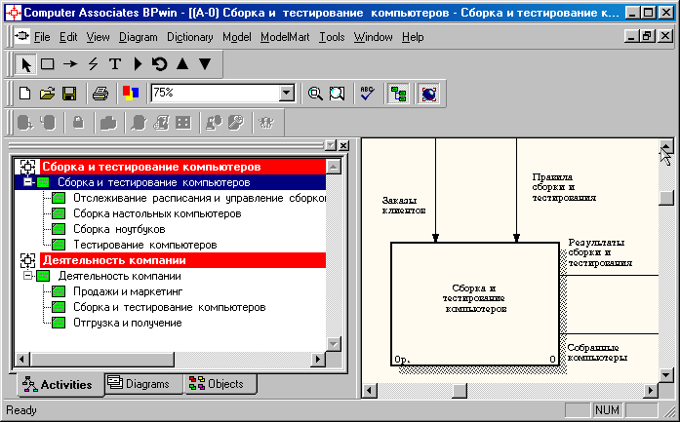Open the explorer panel dropdown arrow

click(331, 145)
